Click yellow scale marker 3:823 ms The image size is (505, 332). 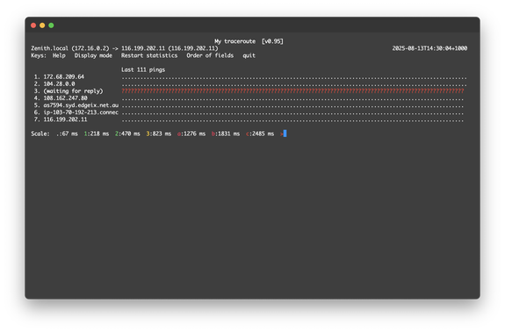[x=158, y=134]
